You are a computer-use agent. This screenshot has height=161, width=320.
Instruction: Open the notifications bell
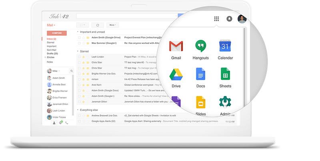[x=229, y=19]
